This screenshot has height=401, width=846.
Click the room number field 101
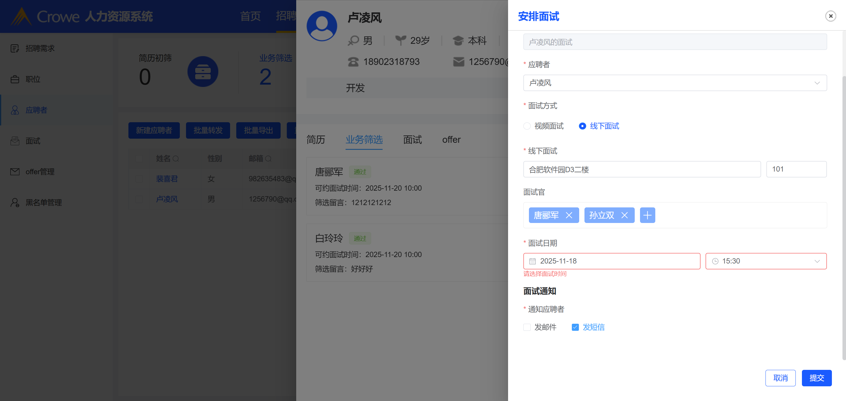[x=796, y=170]
